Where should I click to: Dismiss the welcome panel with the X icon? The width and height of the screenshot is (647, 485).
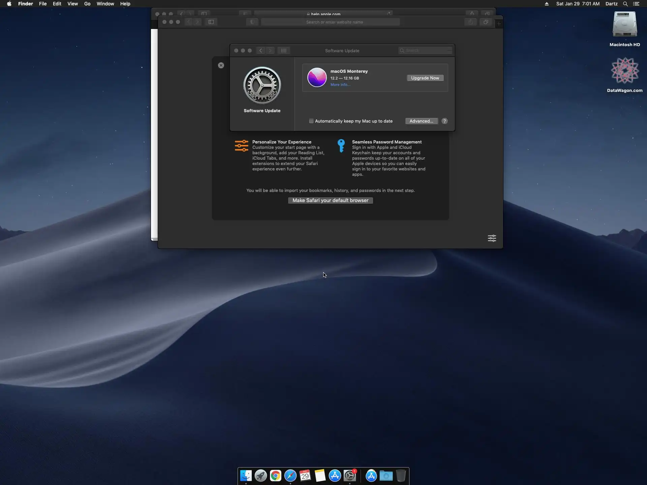221,65
